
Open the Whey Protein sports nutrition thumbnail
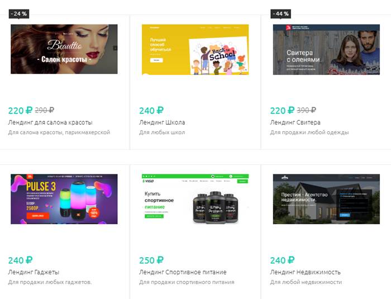[x=195, y=199]
